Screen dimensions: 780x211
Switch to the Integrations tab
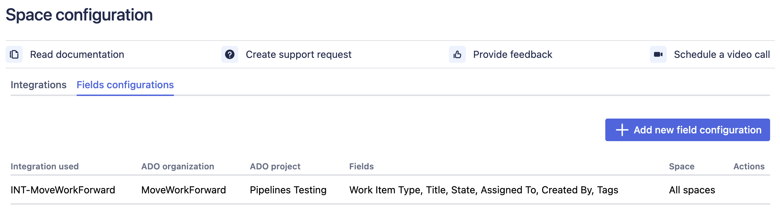click(x=38, y=85)
